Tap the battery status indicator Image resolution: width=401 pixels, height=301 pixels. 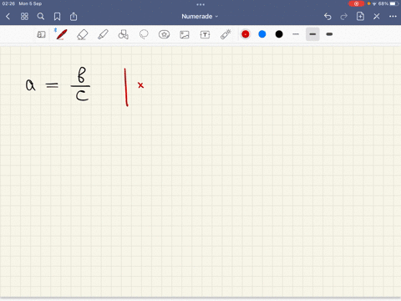pos(394,3)
